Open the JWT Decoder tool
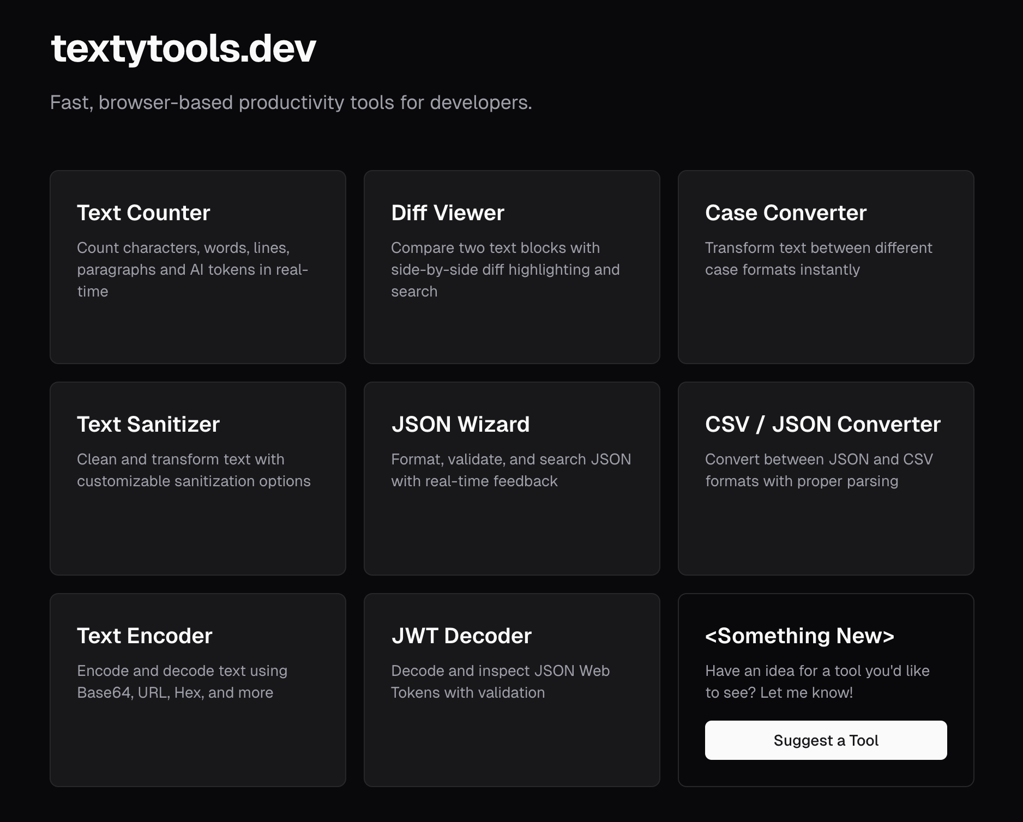The height and width of the screenshot is (822, 1023). click(x=511, y=690)
